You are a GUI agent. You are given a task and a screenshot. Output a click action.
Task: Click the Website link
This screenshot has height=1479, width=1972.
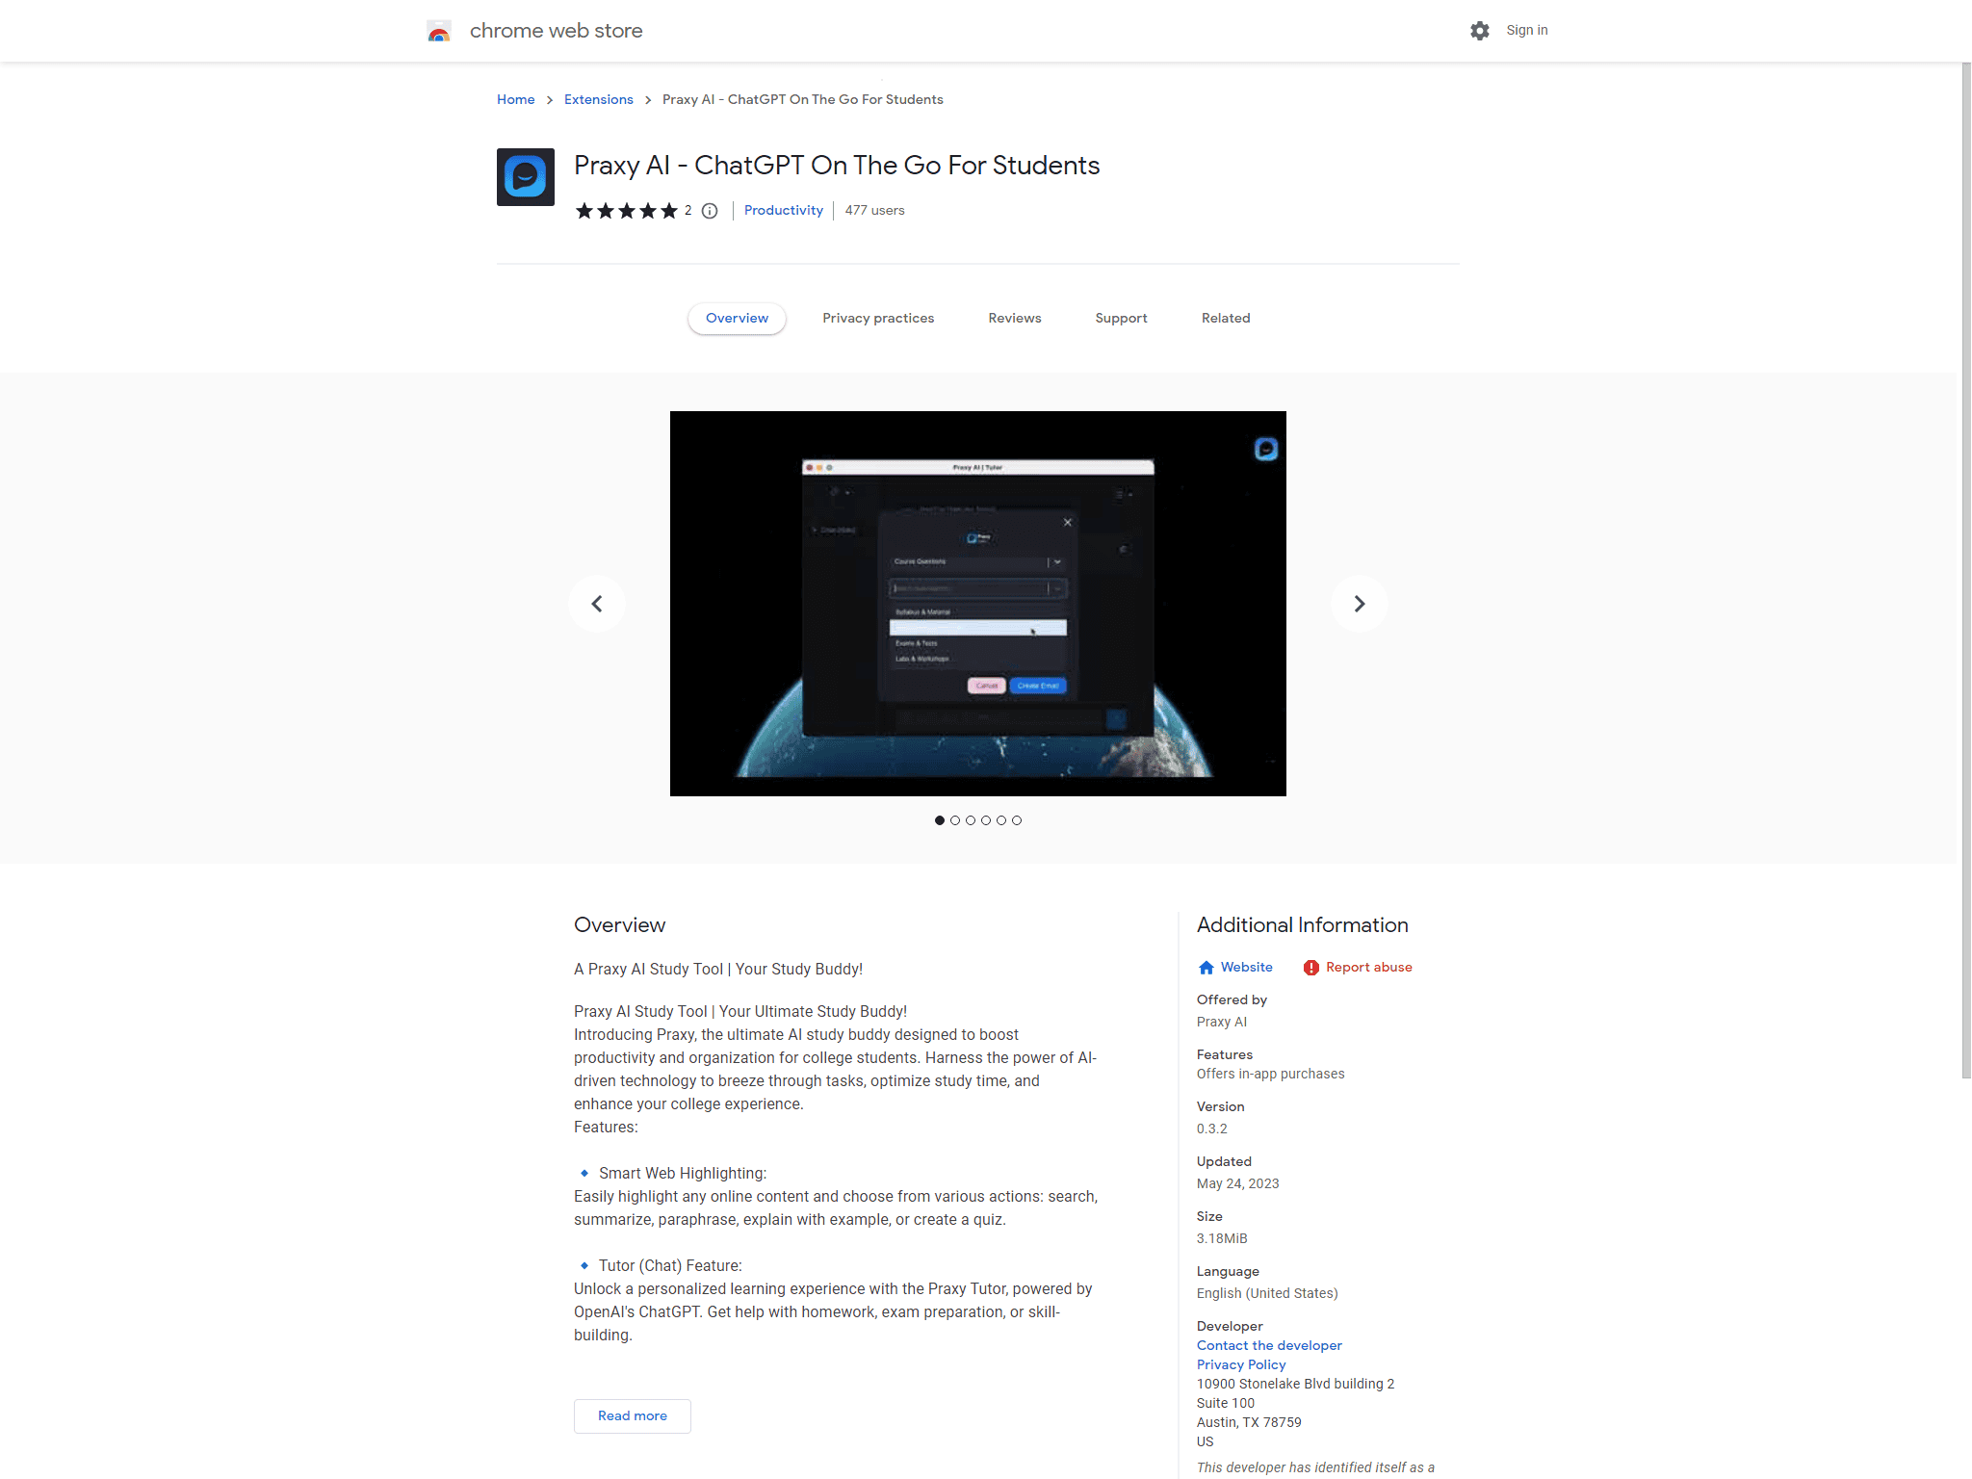click(1247, 968)
